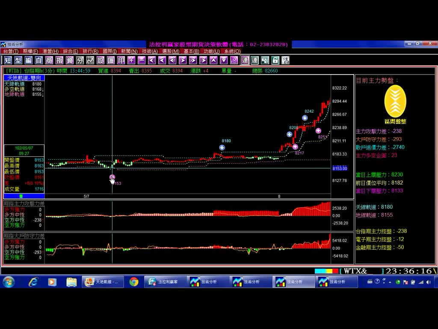This screenshot has width=438, height=329.
Task: Click the highlighted 8153.00 price label
Action: (x=340, y=168)
